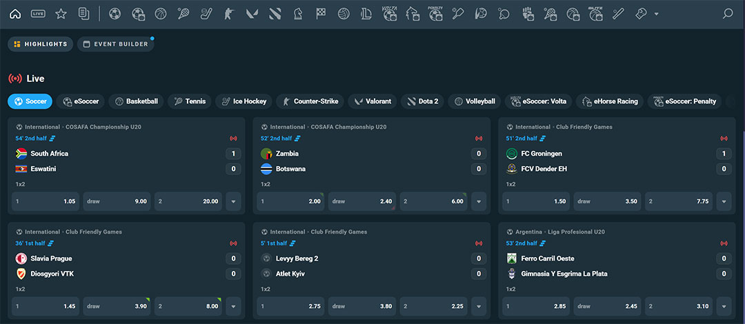Select the chess knight icon
745x324 pixels.
297,14
